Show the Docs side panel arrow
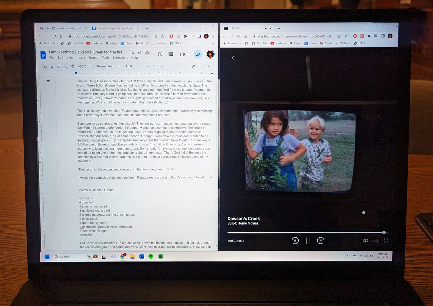Image resolution: width=433 pixels, height=306 pixels. [216, 246]
